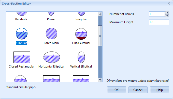Click the shape list scrollbar thumb

(x=100, y=36)
